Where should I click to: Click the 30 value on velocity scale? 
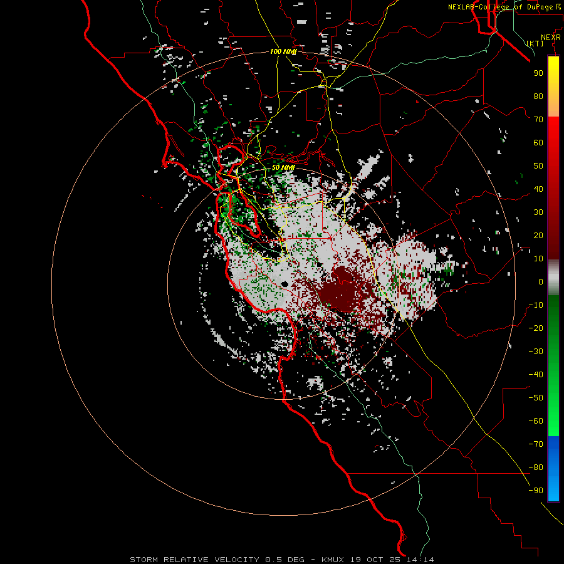point(538,212)
